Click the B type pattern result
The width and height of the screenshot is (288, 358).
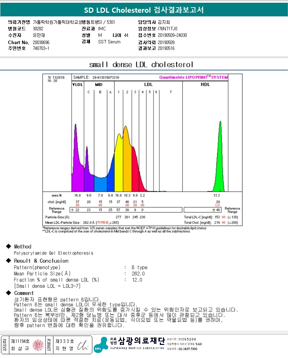[140, 267]
